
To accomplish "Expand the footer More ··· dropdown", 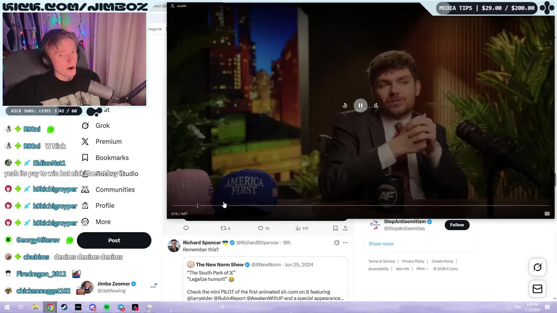I will click(422, 269).
